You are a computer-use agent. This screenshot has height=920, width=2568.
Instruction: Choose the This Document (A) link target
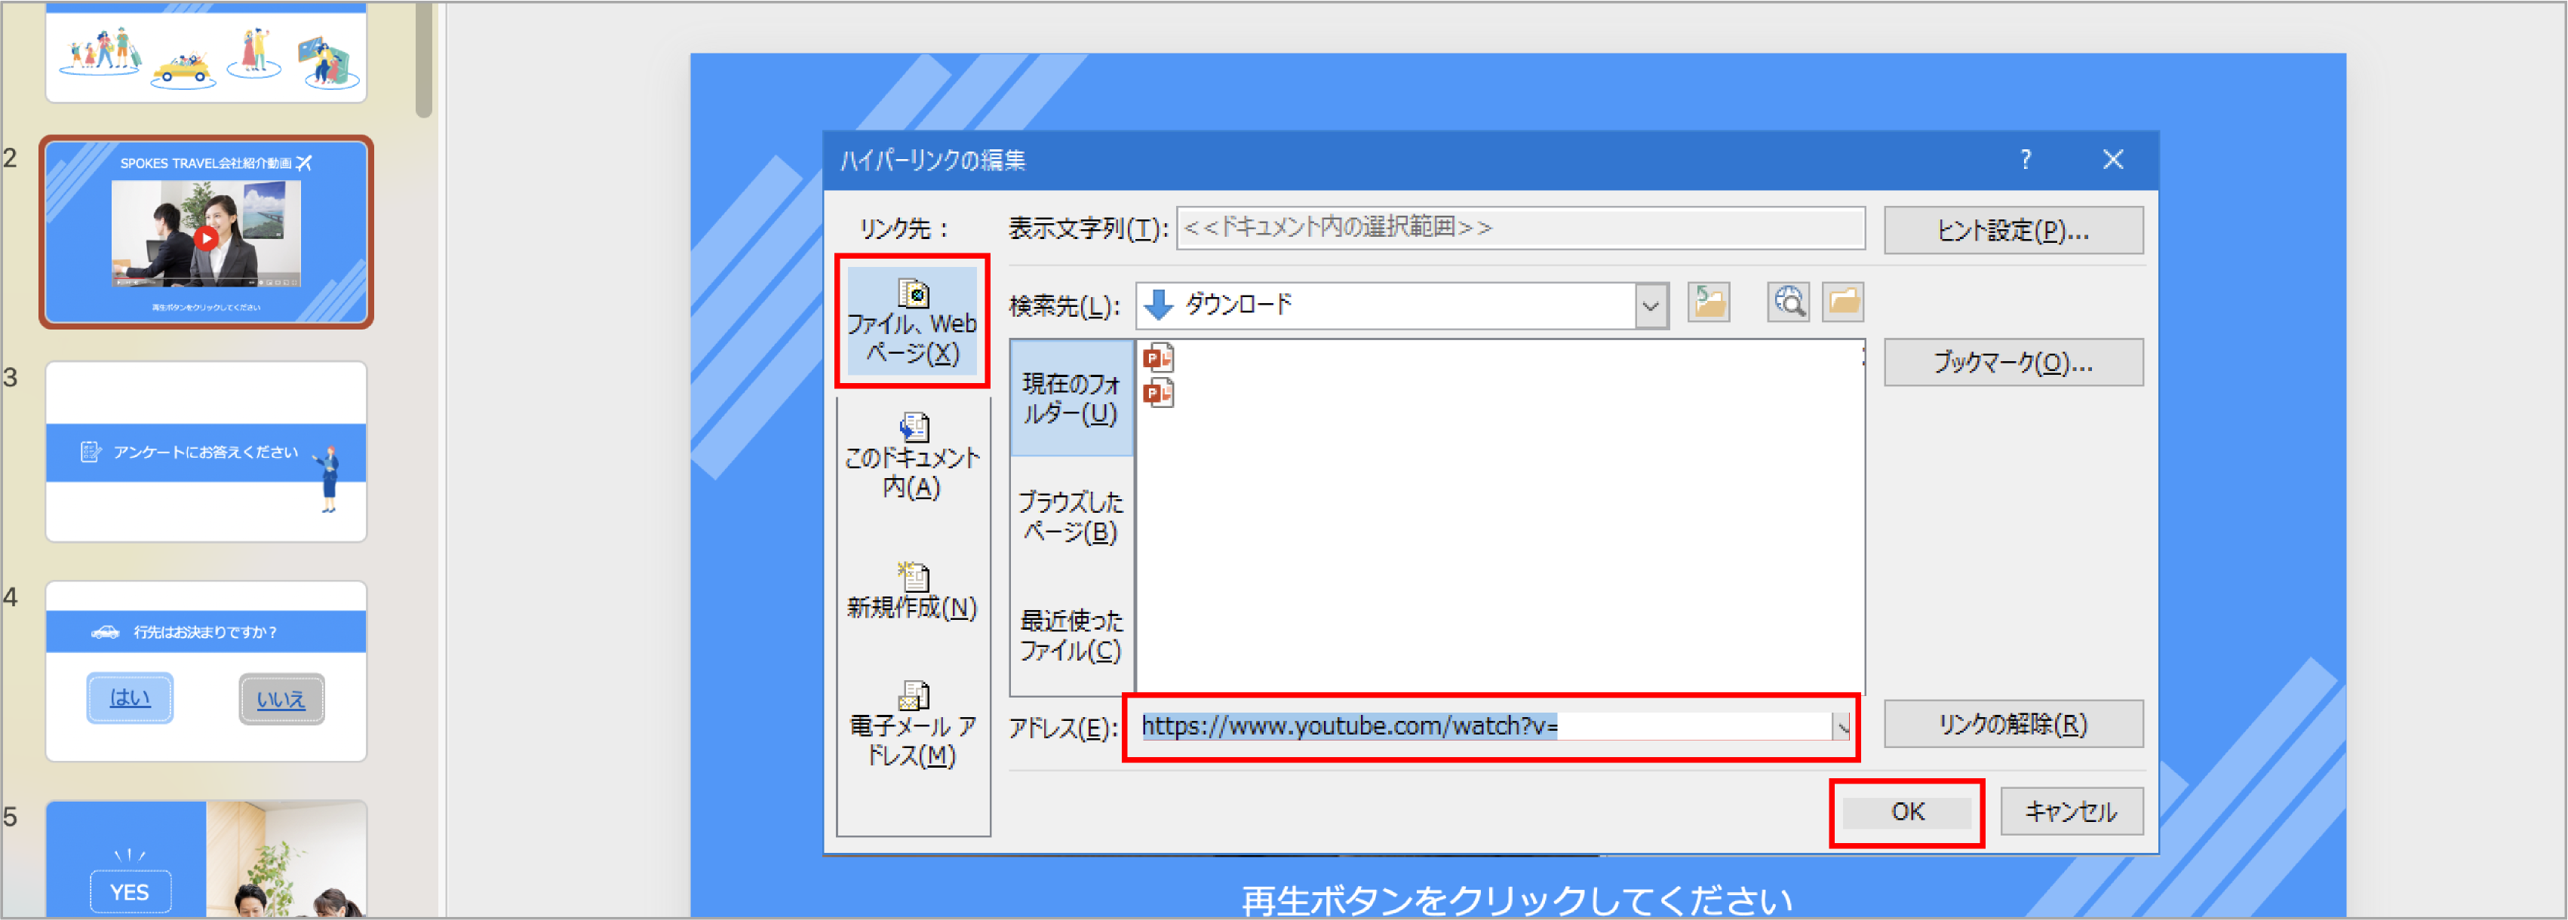pyautogui.click(x=912, y=455)
